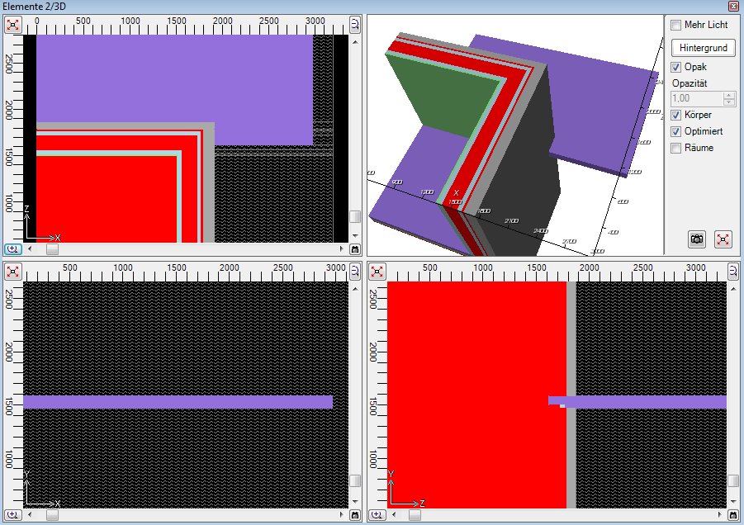744x525 pixels.
Task: Click red fit-all icon in 3D options panel
Action: tap(723, 239)
